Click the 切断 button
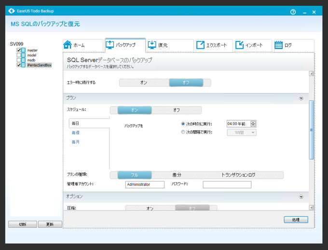Image resolution: width=328 pixels, height=250 pixels. point(23,224)
